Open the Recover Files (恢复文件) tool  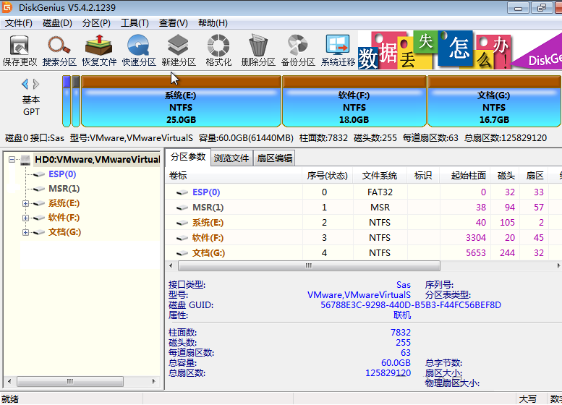99,49
